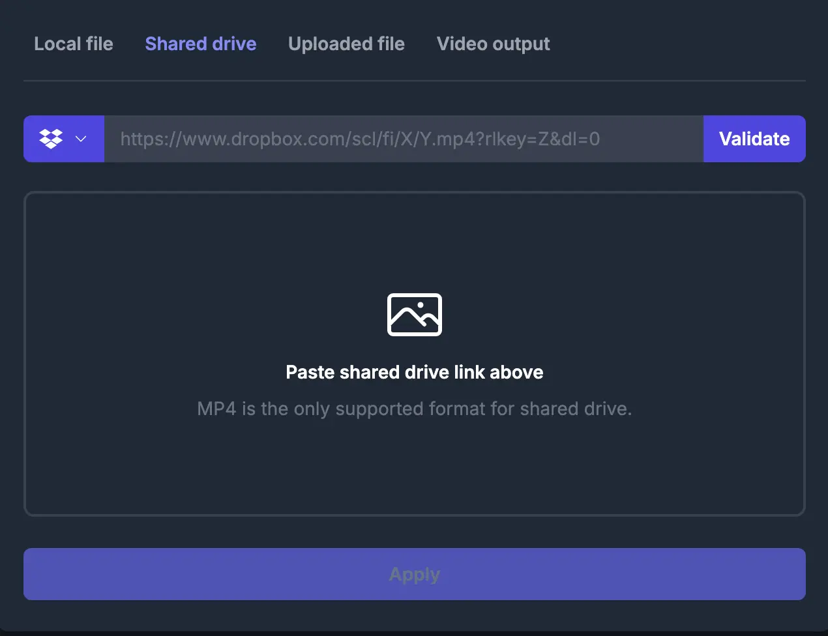Open the Video output tab
This screenshot has height=636, width=828.
click(493, 44)
